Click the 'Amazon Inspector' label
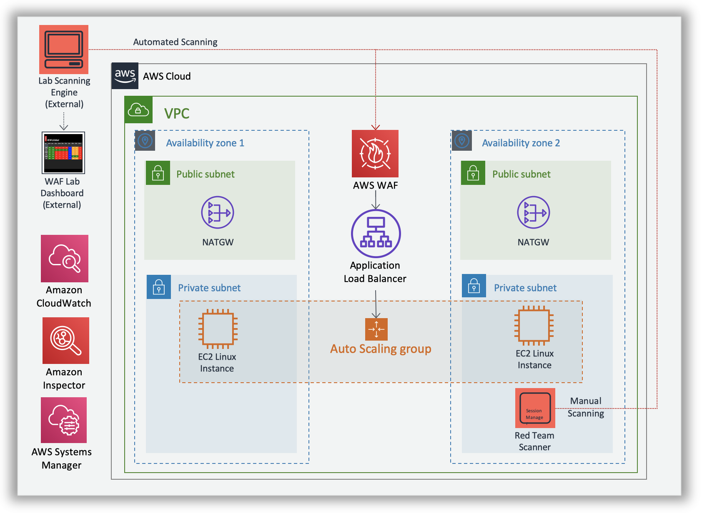Viewport: 702px width, 513px height. click(64, 379)
